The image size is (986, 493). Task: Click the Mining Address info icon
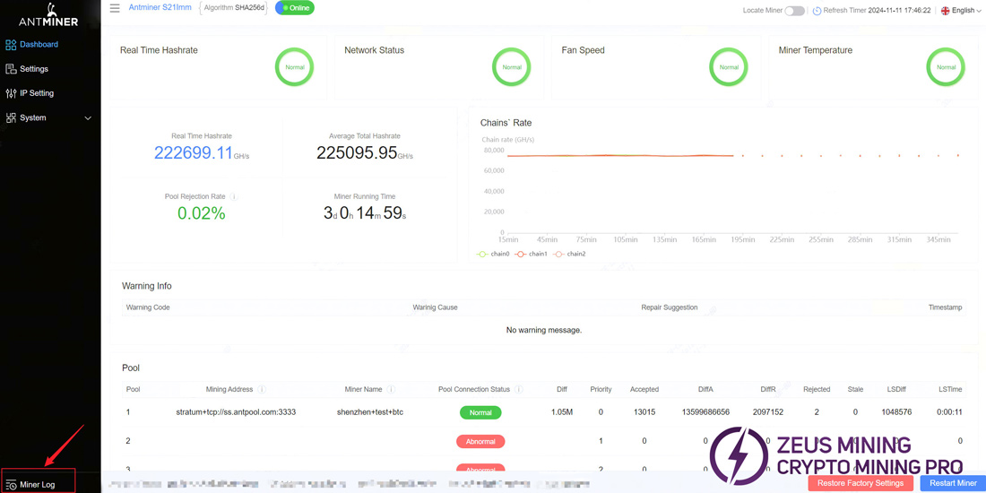pos(262,389)
